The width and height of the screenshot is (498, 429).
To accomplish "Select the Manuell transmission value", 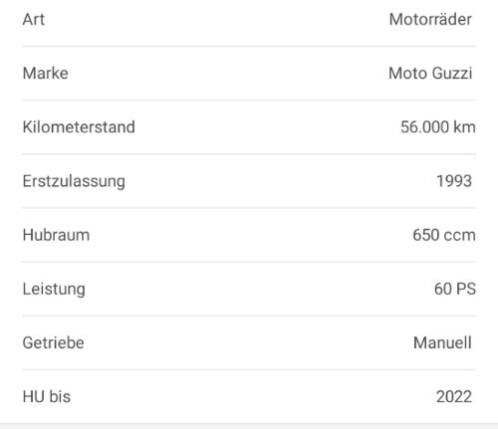I will pos(442,342).
